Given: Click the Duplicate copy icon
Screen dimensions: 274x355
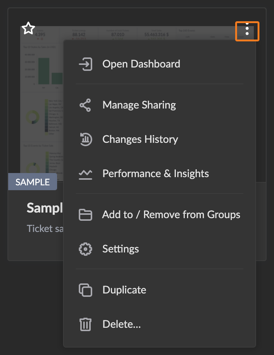Looking at the screenshot, I should click(85, 290).
